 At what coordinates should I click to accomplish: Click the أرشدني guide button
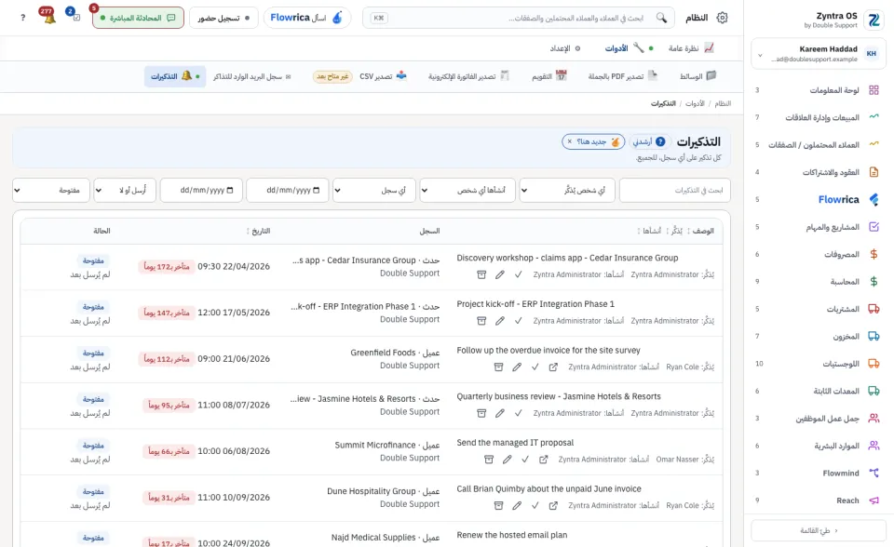click(649, 141)
